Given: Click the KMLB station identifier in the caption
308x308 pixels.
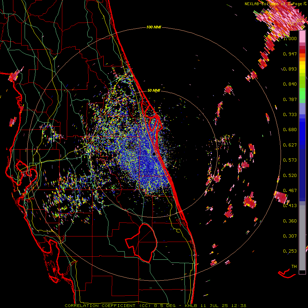Looking at the screenshot, I should (191, 306).
